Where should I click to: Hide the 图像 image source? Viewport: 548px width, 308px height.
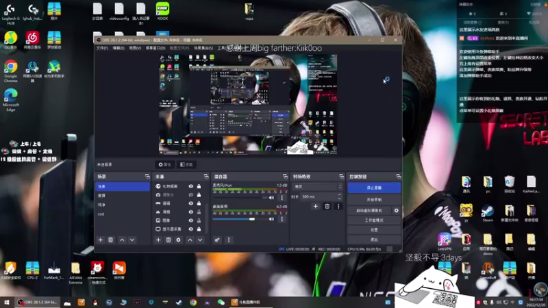[x=191, y=220]
